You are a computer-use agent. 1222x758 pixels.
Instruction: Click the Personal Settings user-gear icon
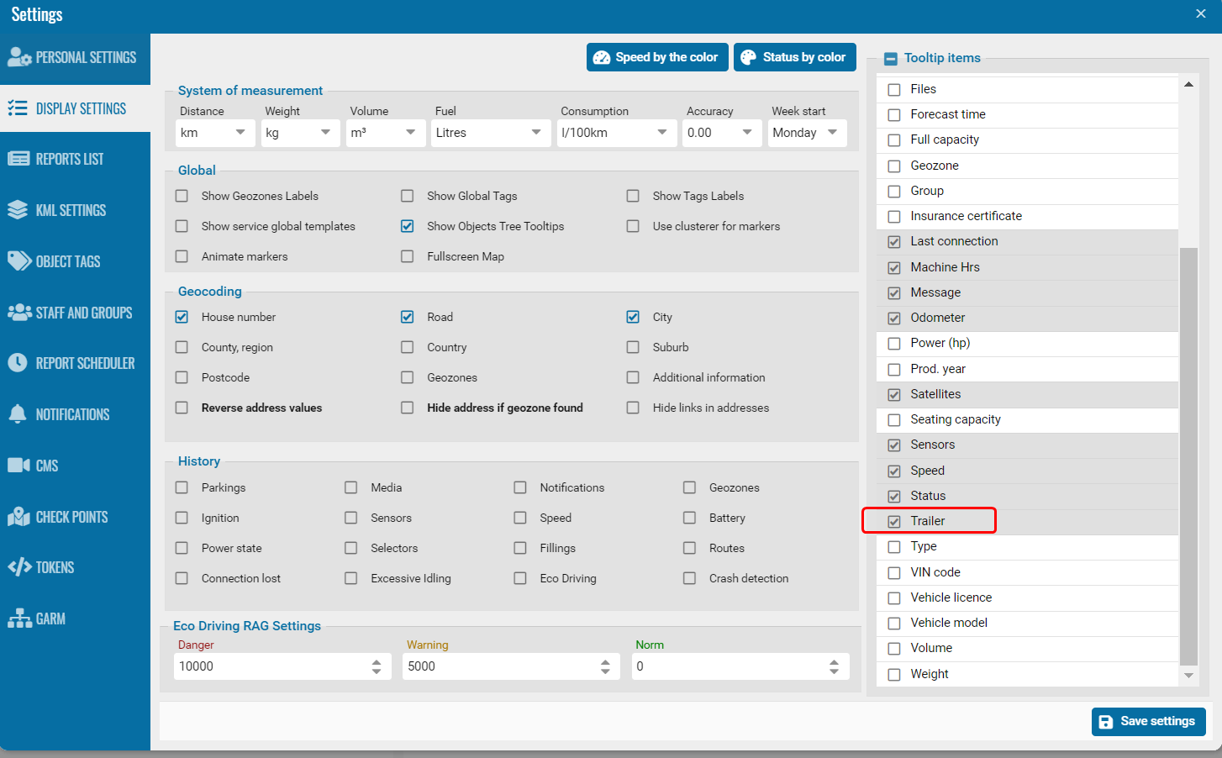tap(18, 57)
